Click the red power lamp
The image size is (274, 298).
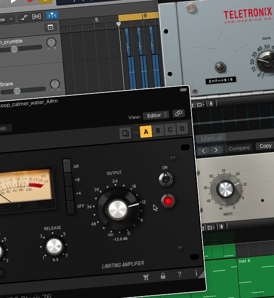(168, 201)
